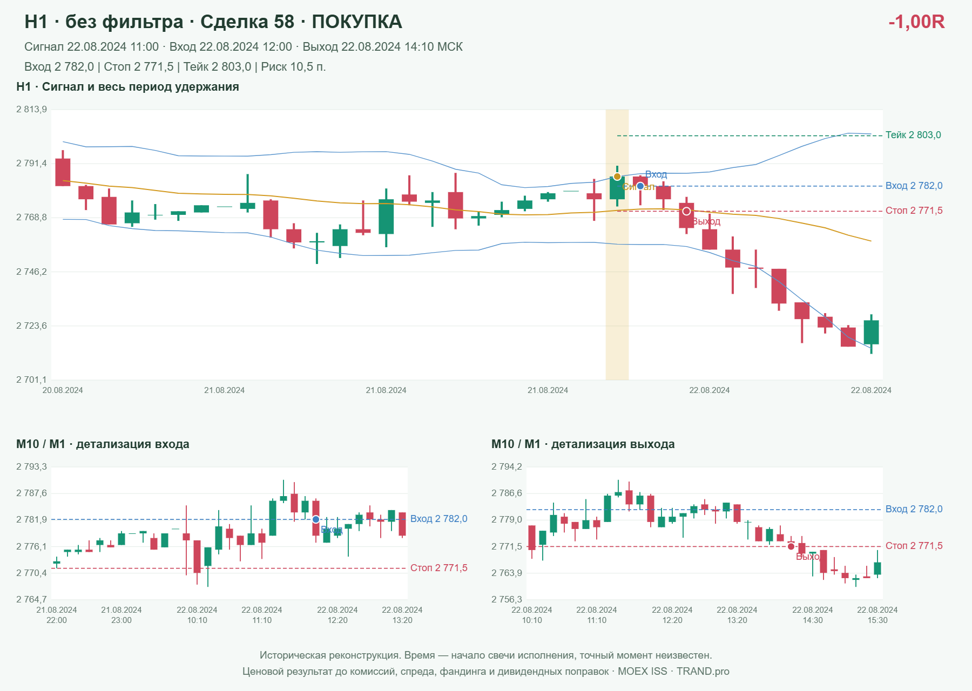This screenshot has width=972, height=691.
Task: Click the 20.08.2024 date label on H1 axis
Action: 63,390
